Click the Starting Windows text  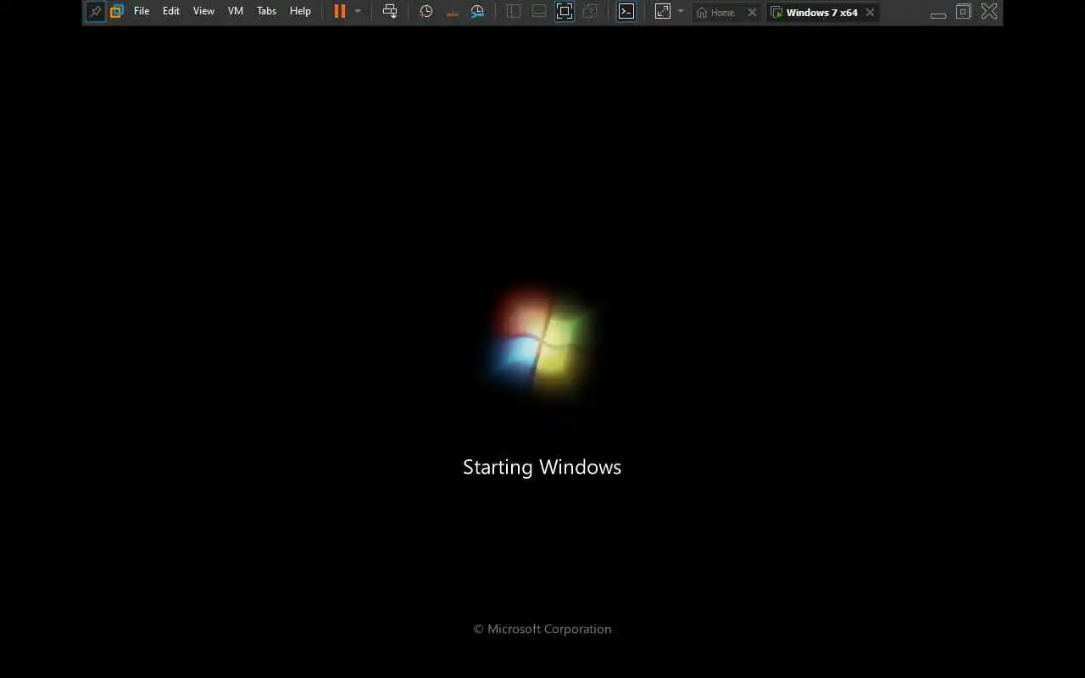[542, 467]
